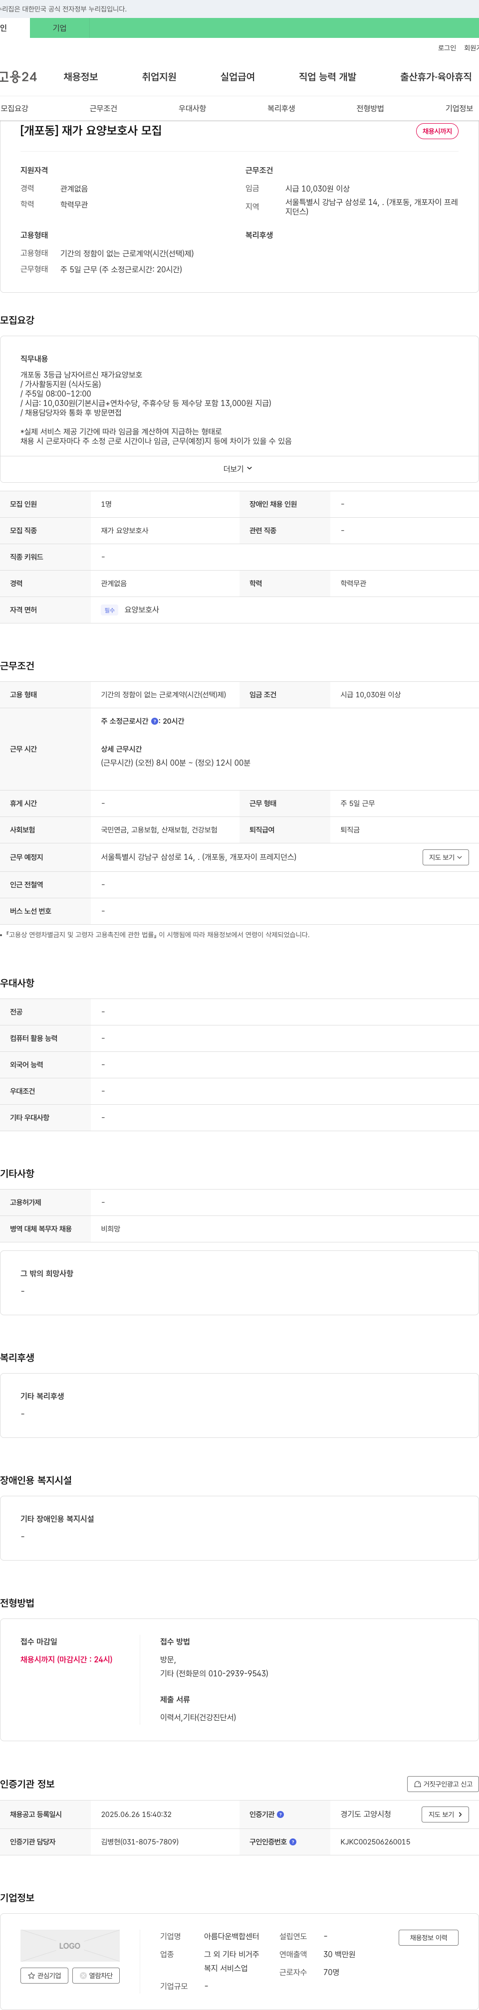Jump to the 복리후생 section tab

(281, 108)
